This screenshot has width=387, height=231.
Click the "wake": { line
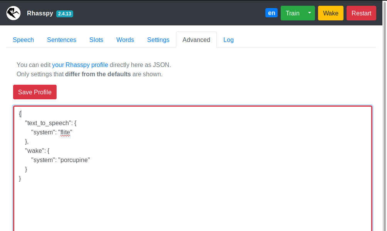(x=37, y=151)
